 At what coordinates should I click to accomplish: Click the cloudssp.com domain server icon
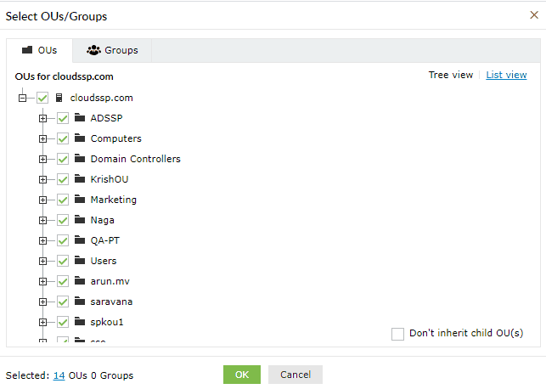click(x=59, y=99)
